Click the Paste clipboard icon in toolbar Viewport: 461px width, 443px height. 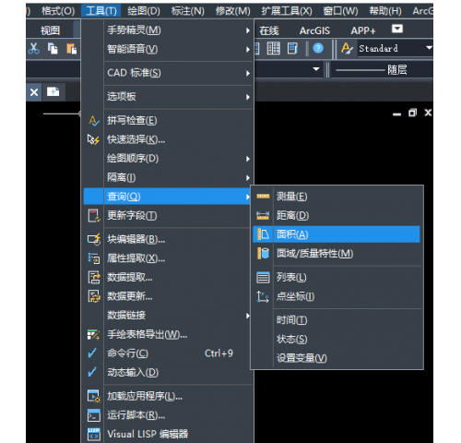click(72, 48)
